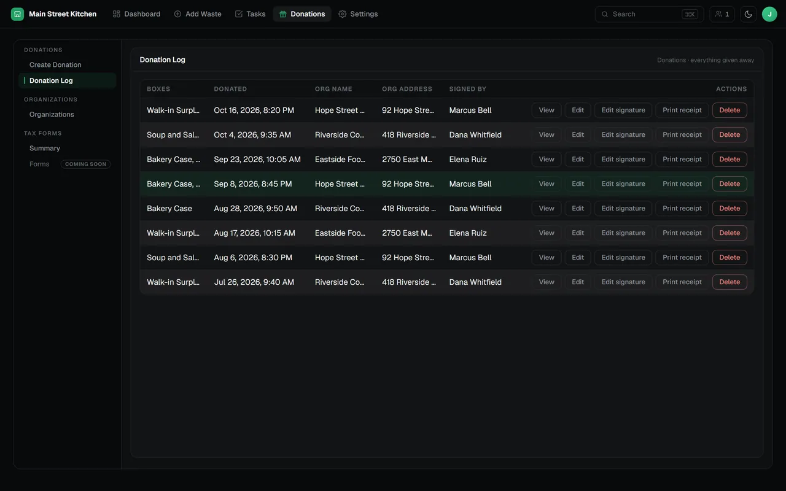Edit signature for Sep 23, 2026 donation
The image size is (786, 491).
623,160
